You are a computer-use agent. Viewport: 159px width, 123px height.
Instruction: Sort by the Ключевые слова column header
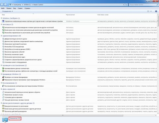click(127, 15)
